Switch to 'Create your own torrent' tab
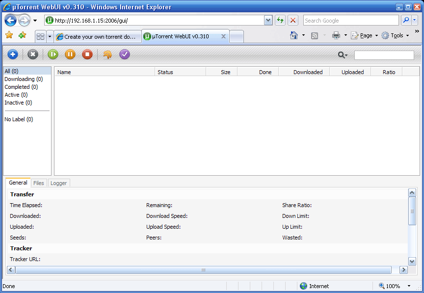424x293 pixels. (x=98, y=37)
